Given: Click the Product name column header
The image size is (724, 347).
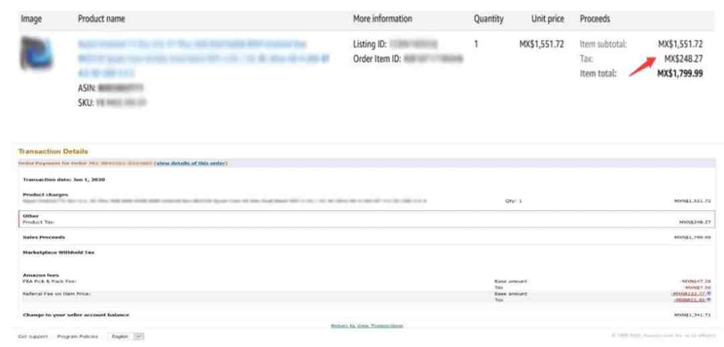Looking at the screenshot, I should pos(101,19).
